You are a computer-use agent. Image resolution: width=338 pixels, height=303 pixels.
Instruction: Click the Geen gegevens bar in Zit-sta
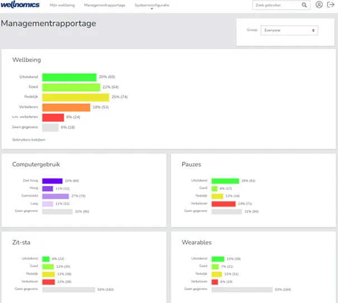pos(72,290)
